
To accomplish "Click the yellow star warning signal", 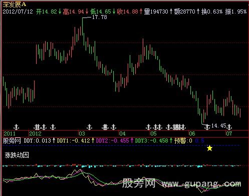I will [209, 148].
